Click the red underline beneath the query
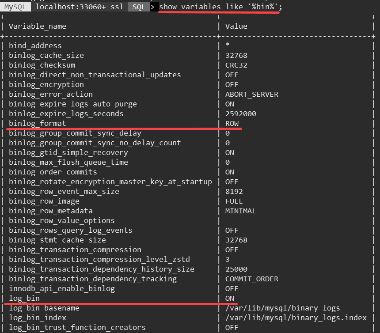Screen dimensions: 380x333 pyautogui.click(x=219, y=12)
